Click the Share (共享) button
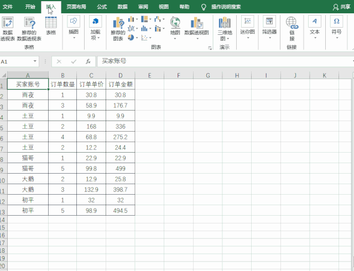This screenshot has height=271, width=354. click(x=342, y=7)
